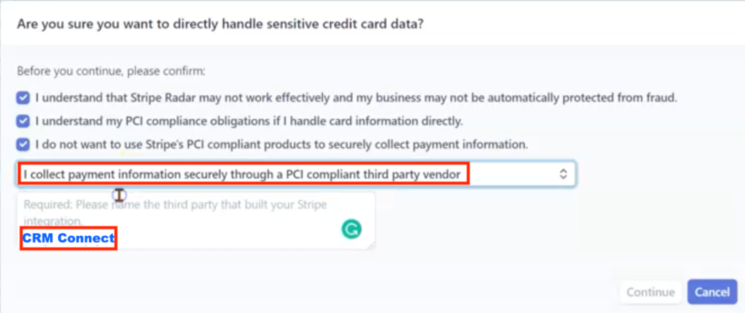Screen dimensions: 745x313
Task: Toggle the PCI compliance obligations checkbox
Action: [x=23, y=121]
